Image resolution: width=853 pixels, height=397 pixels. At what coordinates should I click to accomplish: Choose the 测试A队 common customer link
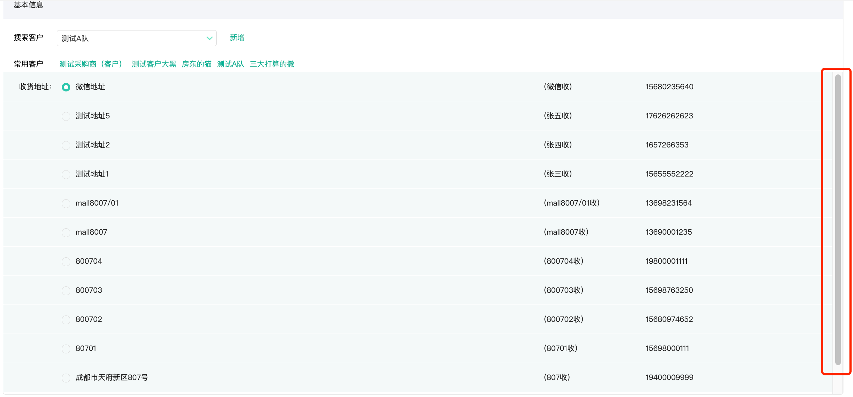point(230,64)
